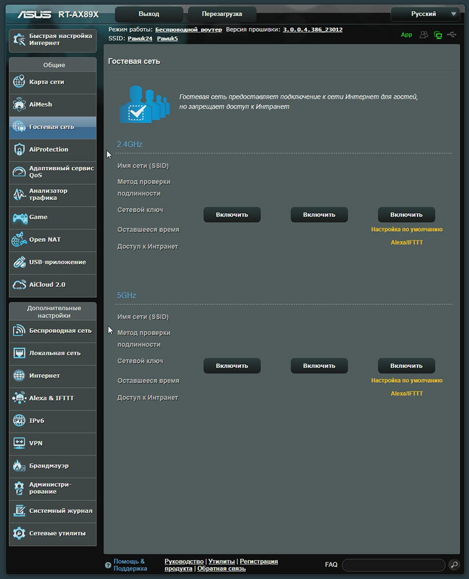Click the Adaptive QoS gauge icon

19,172
